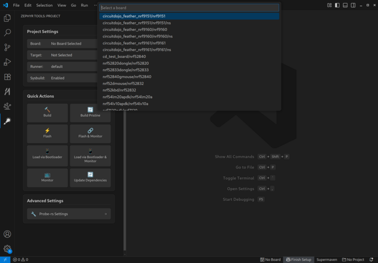The width and height of the screenshot is (378, 263).
Task: Click the Flash lightning button
Action: 47,133
